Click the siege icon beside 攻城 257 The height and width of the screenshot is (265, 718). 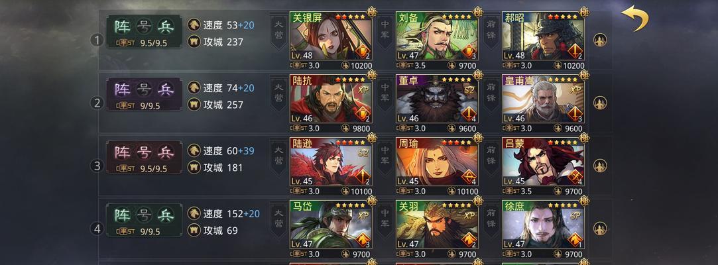pyautogui.click(x=194, y=105)
